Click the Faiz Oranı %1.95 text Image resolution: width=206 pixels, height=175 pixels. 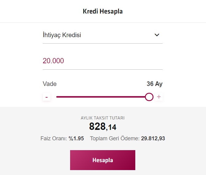(x=62, y=138)
